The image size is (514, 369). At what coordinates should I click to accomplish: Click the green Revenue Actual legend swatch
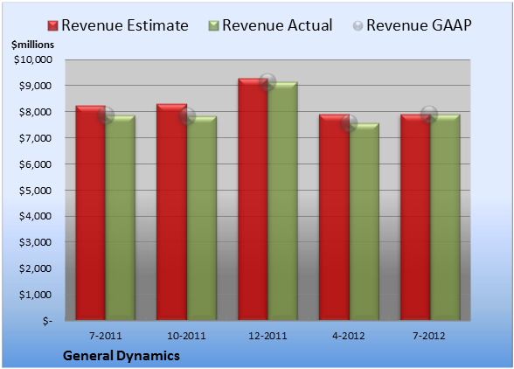pyautogui.click(x=213, y=25)
